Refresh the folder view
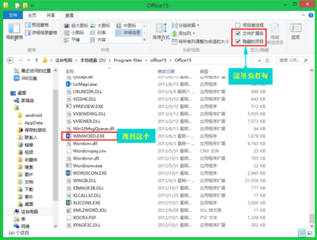 pos(267,60)
